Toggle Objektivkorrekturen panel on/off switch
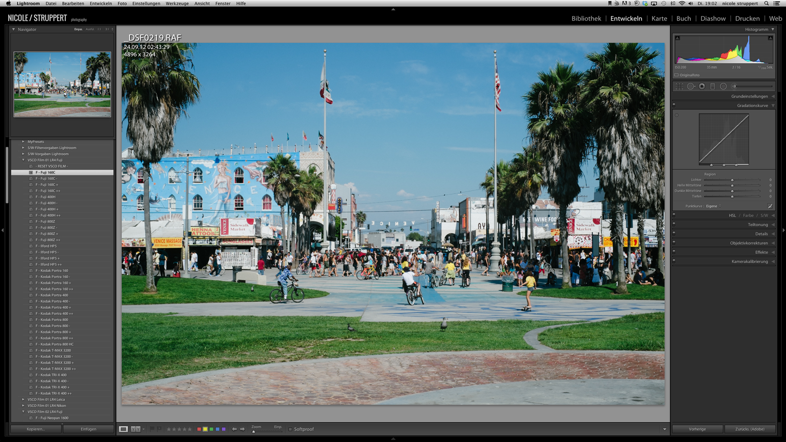786x442 pixels. tap(674, 243)
